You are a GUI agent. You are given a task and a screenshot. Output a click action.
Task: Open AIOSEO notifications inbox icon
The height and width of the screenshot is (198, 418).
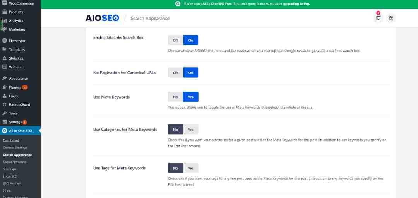point(378,18)
